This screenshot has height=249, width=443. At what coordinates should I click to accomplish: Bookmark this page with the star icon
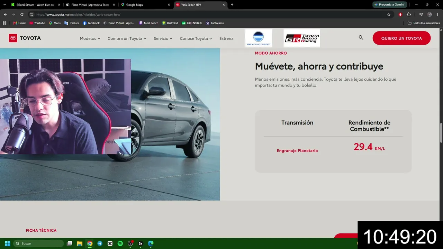(x=389, y=15)
